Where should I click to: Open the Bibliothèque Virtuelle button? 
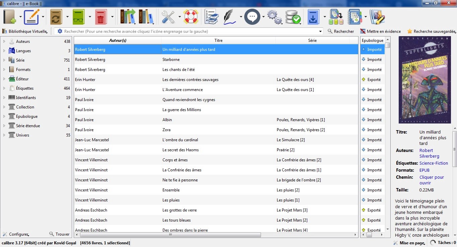[25, 31]
